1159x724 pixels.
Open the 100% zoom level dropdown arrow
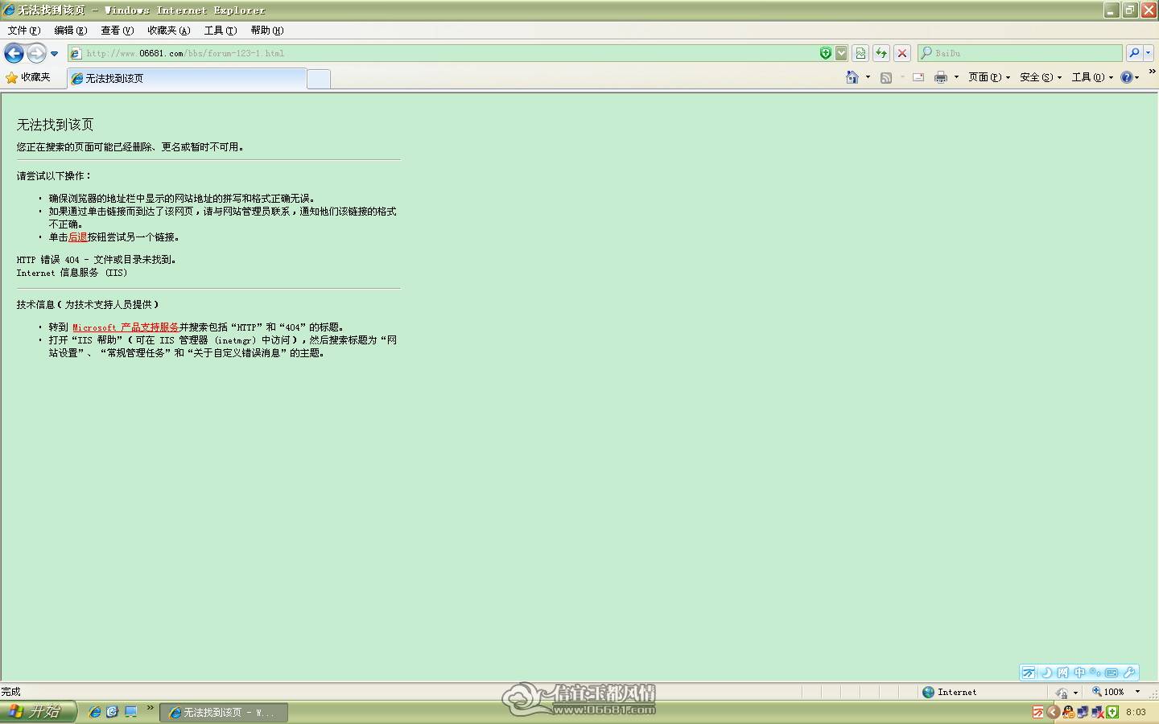[1137, 692]
